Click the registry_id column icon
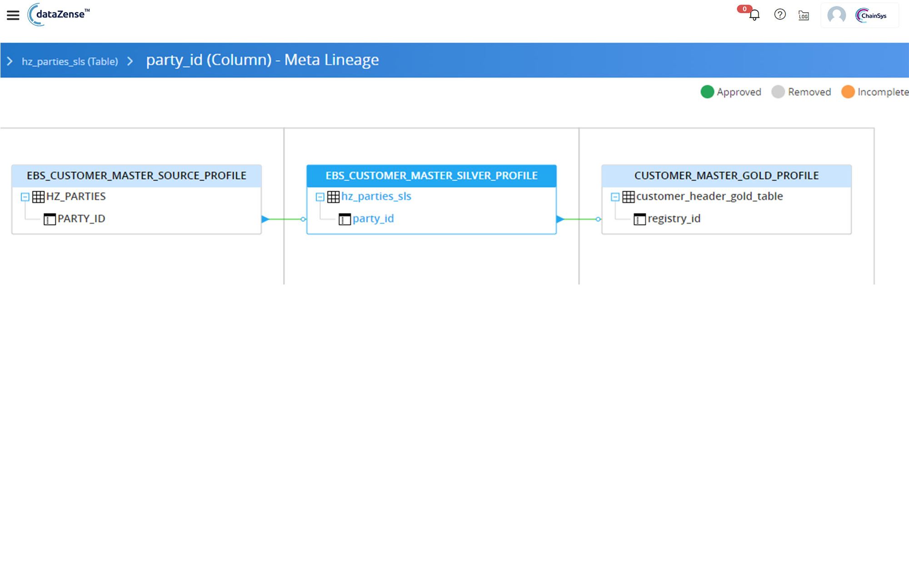The width and height of the screenshot is (909, 569). [x=639, y=219]
